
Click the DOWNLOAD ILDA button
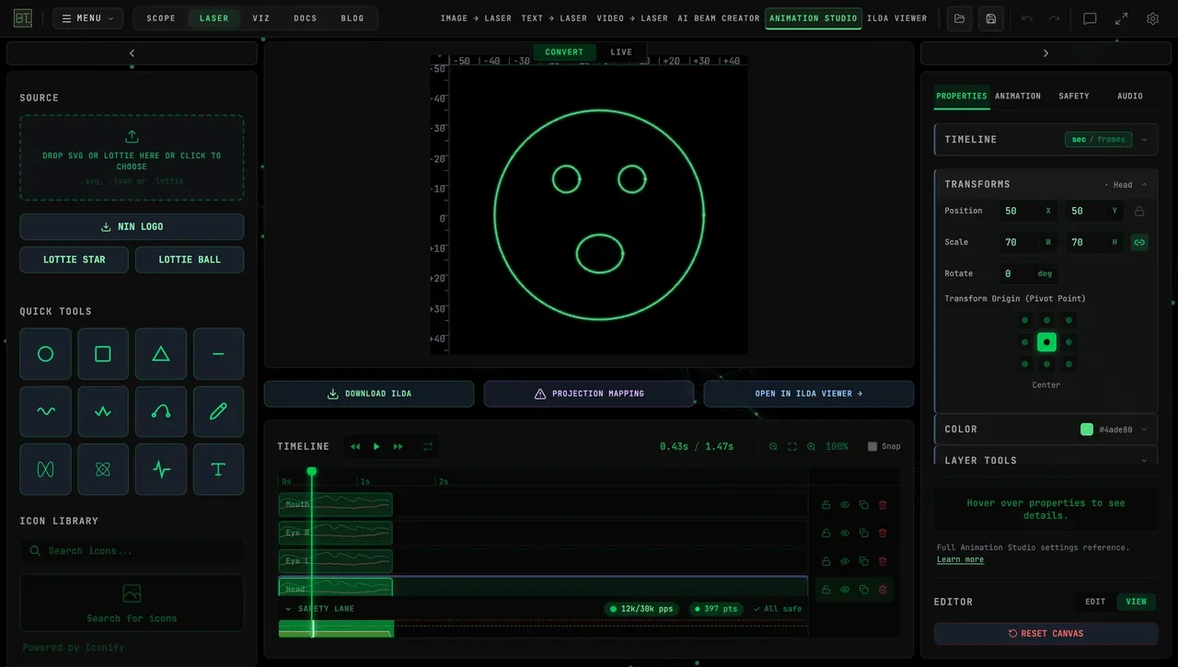[x=369, y=394]
